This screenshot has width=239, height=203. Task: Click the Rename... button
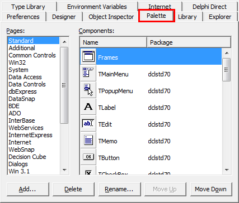(119, 189)
